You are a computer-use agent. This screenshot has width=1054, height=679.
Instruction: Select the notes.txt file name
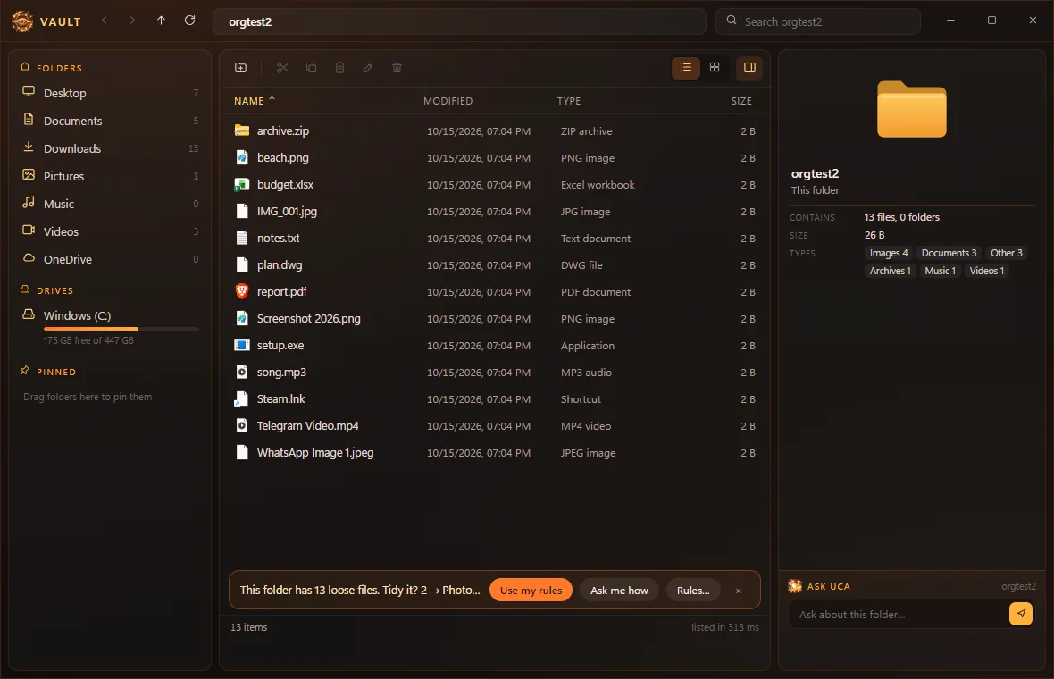coord(279,238)
